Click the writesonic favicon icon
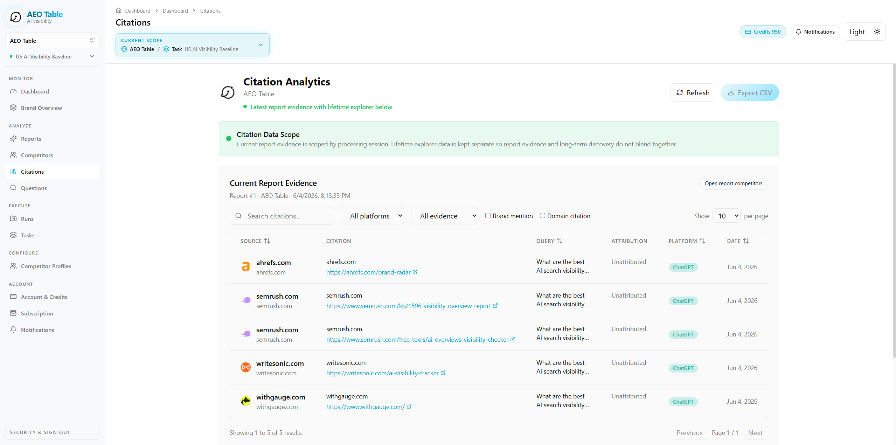The height and width of the screenshot is (445, 896). pos(246,367)
